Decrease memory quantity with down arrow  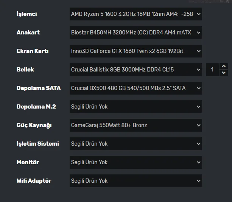[224, 73]
